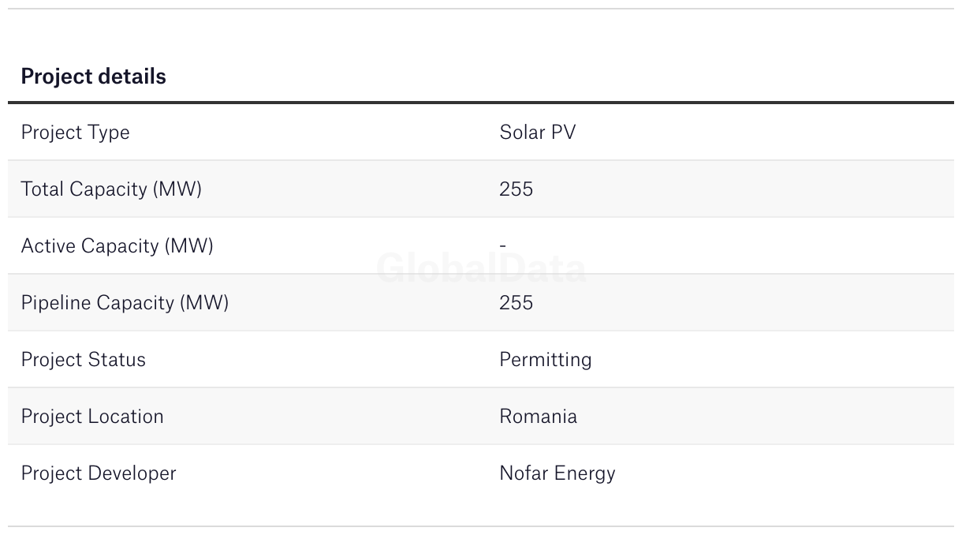Click the thin divider line above the heading

click(481, 9)
